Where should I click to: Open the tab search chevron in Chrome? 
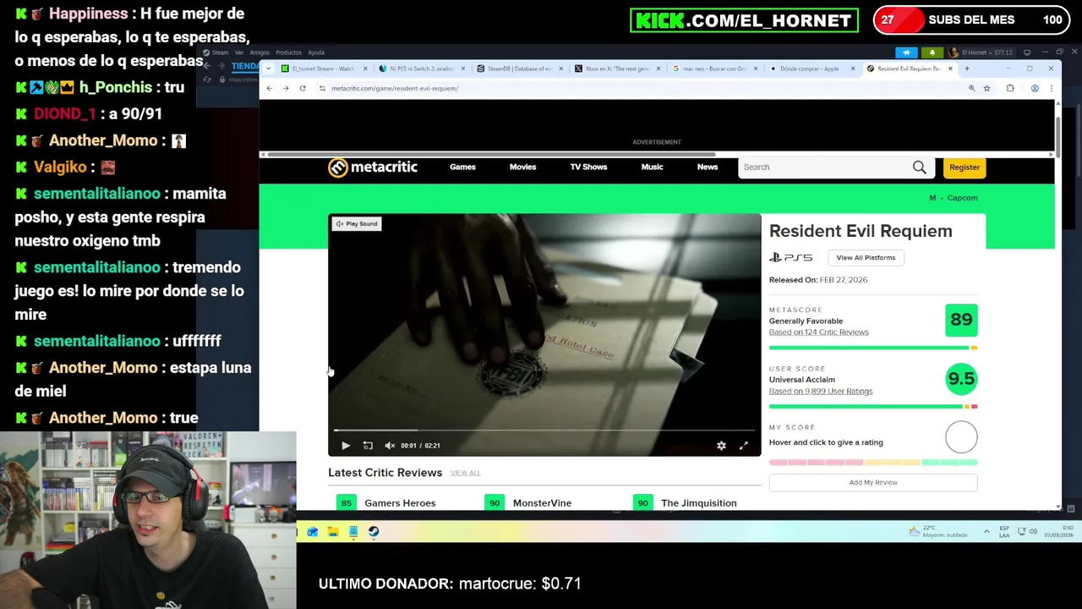(269, 69)
